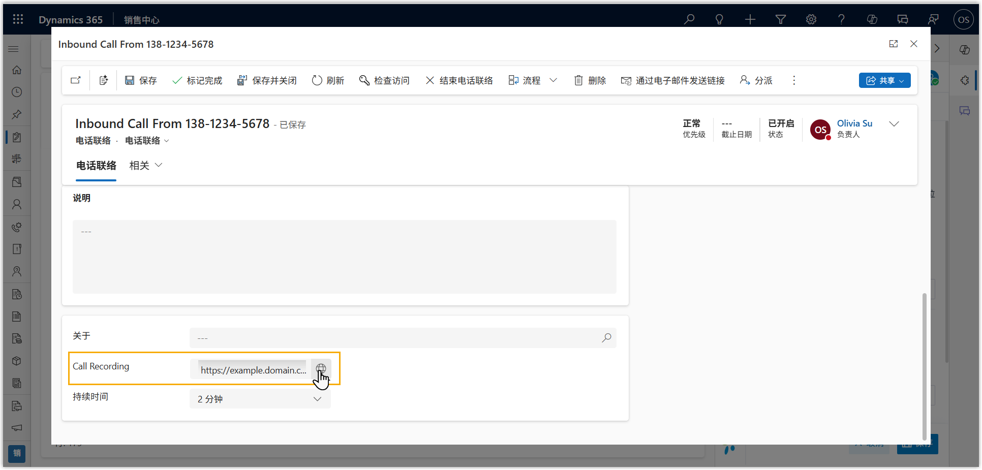Open the 持续时间 duration dropdown
The width and height of the screenshot is (982, 470).
tap(260, 399)
